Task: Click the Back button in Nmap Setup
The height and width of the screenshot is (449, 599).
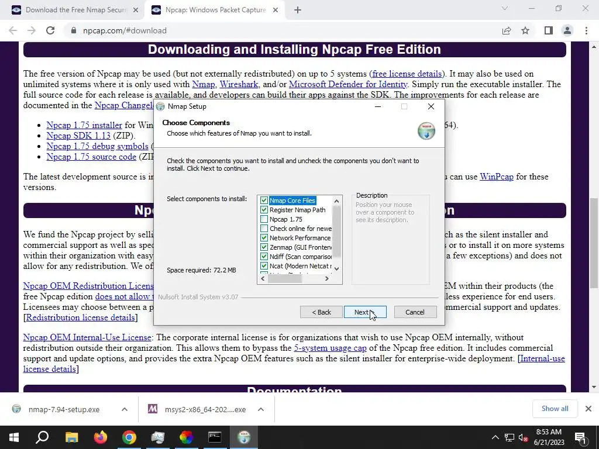Action: click(321, 312)
